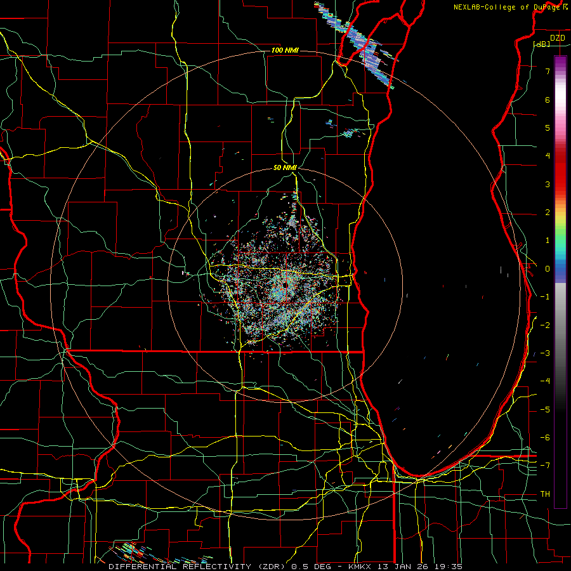Image resolution: width=571 pixels, height=571 pixels.
Task: Click the "-6" value on the color scale
Action: point(545,438)
